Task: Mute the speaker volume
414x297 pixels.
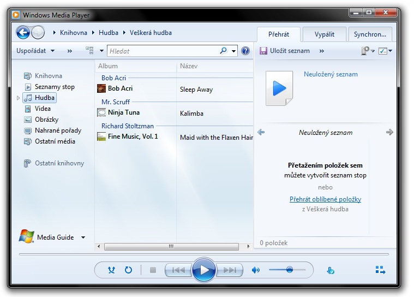Action: tap(256, 270)
